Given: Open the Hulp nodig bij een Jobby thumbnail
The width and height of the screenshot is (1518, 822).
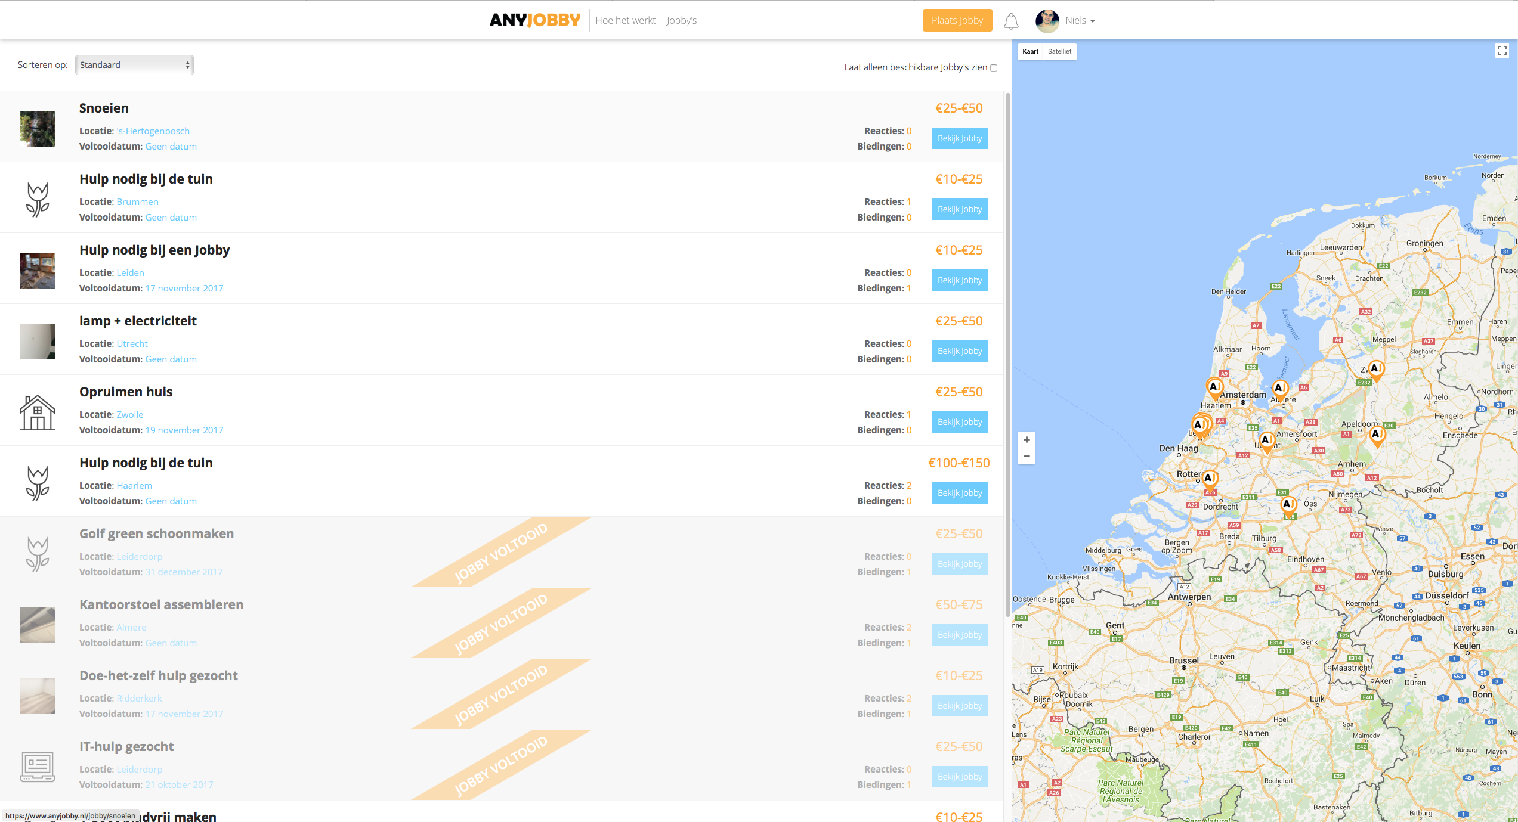Looking at the screenshot, I should click(38, 271).
